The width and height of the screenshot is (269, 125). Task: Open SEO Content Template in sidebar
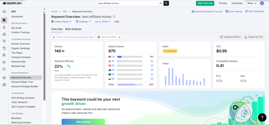tap(23, 106)
